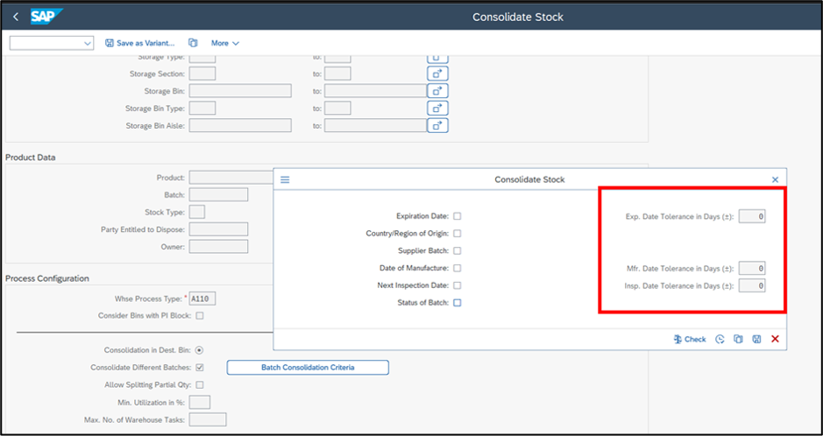Viewport: 823px width, 436px height.
Task: Click the Whse Process Type field
Action: tap(202, 299)
